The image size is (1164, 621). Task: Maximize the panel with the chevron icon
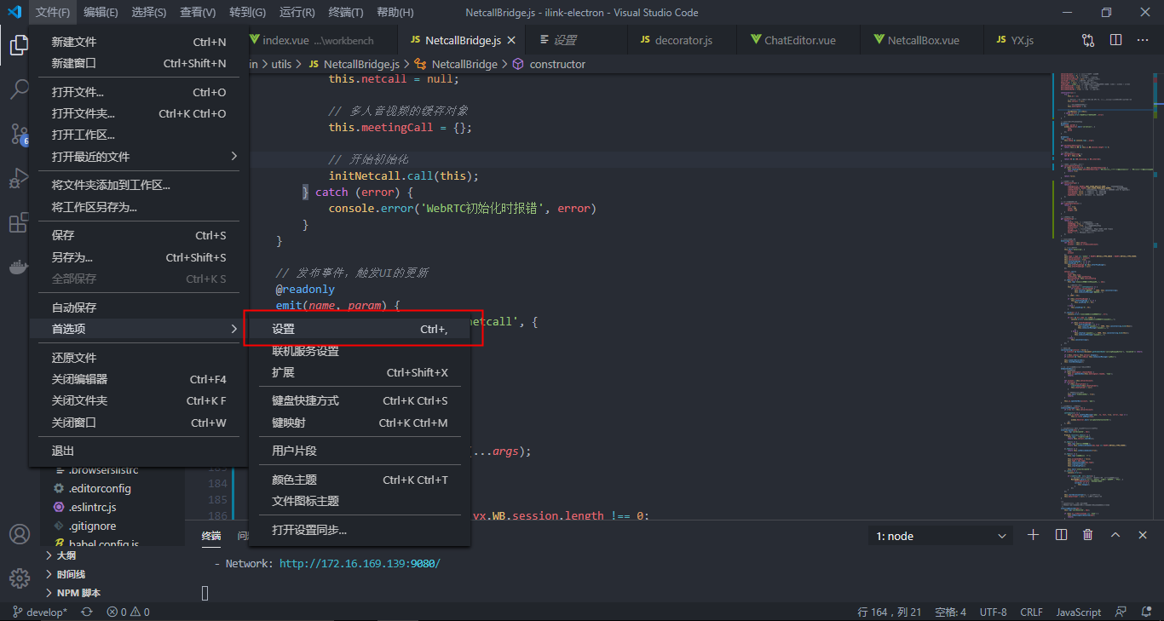(x=1115, y=535)
